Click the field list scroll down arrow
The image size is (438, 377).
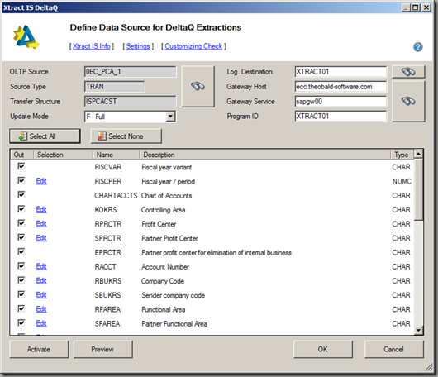pyautogui.click(x=418, y=331)
